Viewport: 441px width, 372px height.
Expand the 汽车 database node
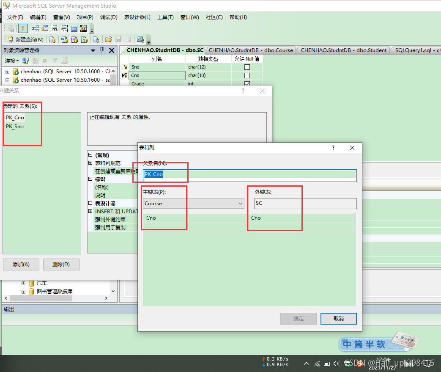pyautogui.click(x=23, y=283)
